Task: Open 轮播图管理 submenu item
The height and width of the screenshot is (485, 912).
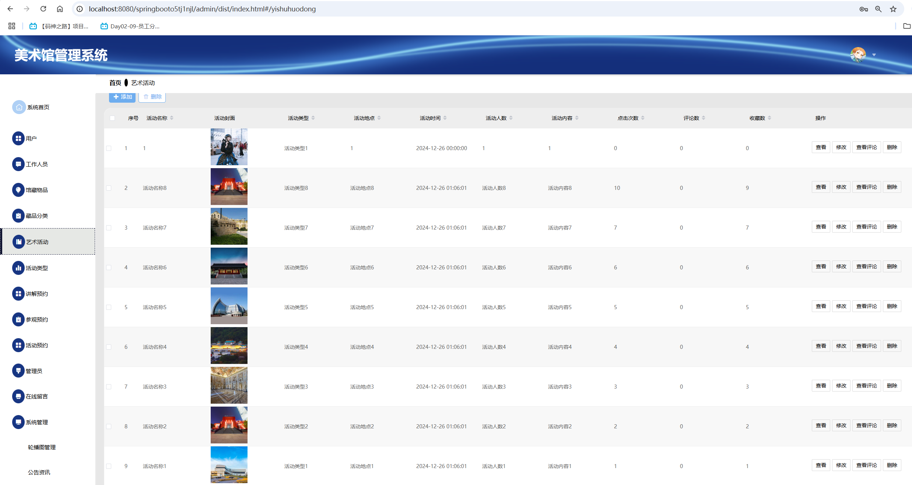Action: pos(42,447)
